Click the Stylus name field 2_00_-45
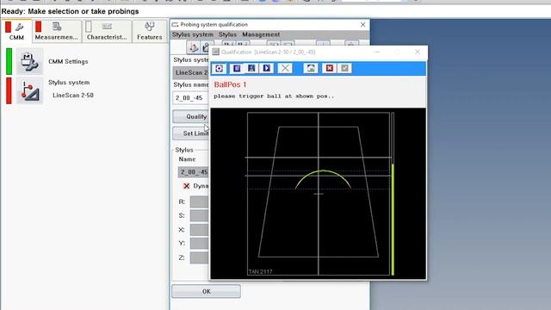The height and width of the screenshot is (310, 551). point(191,97)
